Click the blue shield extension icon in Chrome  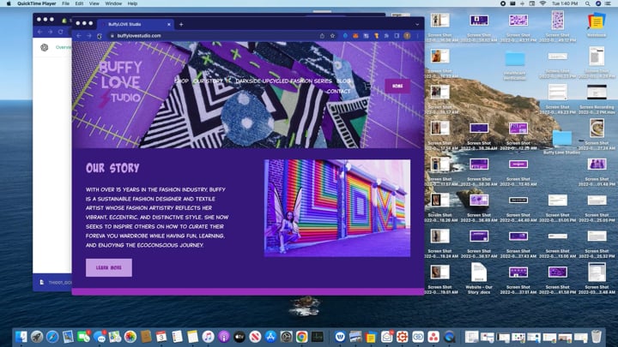345,36
